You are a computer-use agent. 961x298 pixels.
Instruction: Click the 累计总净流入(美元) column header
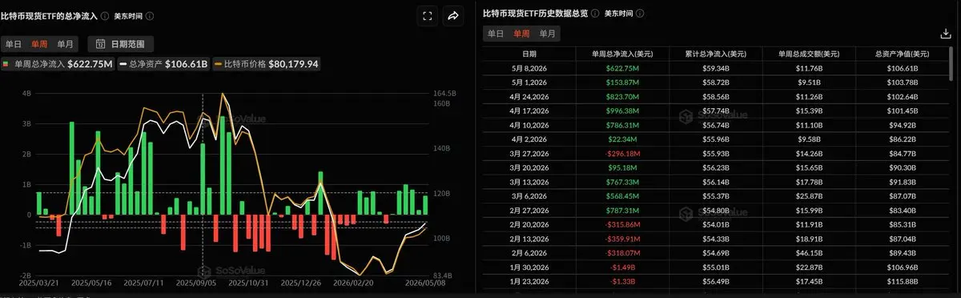pyautogui.click(x=715, y=54)
